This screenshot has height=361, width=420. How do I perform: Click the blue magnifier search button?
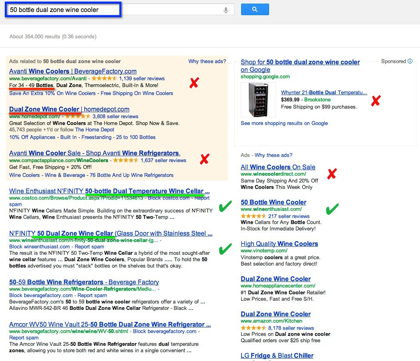click(255, 9)
